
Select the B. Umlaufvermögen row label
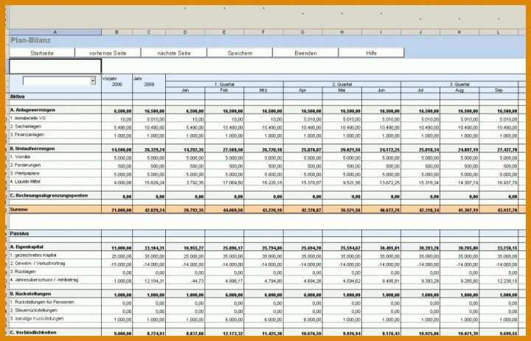tap(32, 149)
